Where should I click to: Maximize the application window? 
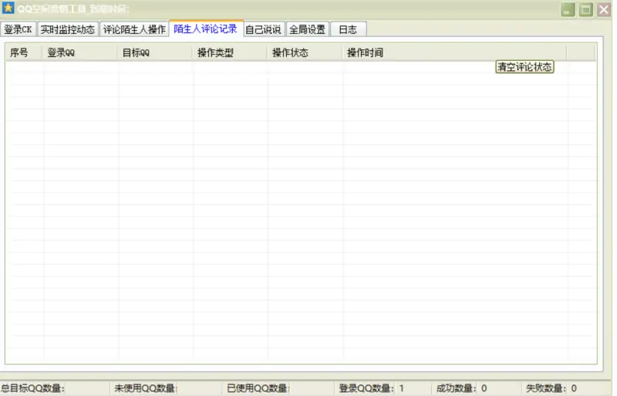click(586, 10)
